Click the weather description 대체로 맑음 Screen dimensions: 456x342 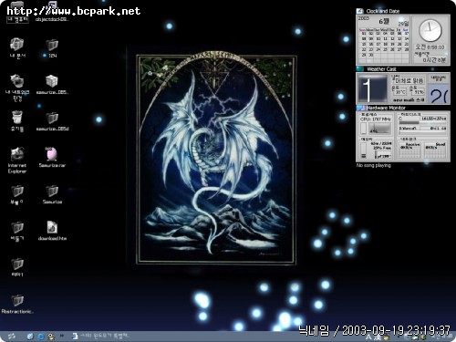coord(409,81)
